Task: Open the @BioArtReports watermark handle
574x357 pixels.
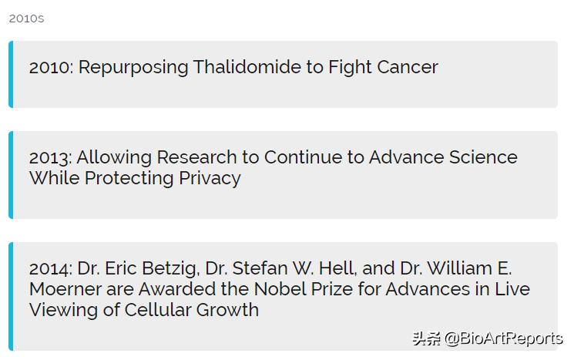Action: coord(504,338)
